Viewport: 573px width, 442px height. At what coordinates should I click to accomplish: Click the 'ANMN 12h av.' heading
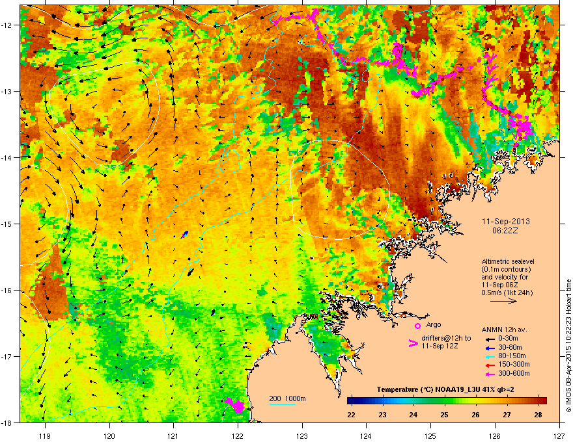pyautogui.click(x=504, y=330)
